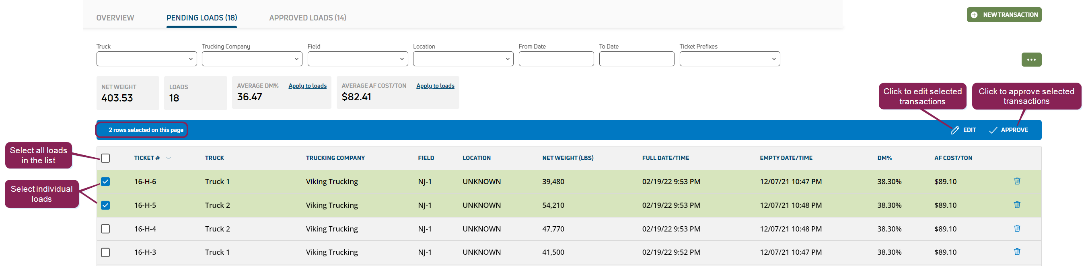1088x266 pixels.
Task: Select the 16-H-4 row checkbox
Action: click(106, 229)
